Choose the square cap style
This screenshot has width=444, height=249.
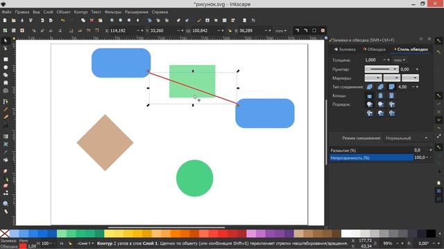pyautogui.click(x=391, y=95)
